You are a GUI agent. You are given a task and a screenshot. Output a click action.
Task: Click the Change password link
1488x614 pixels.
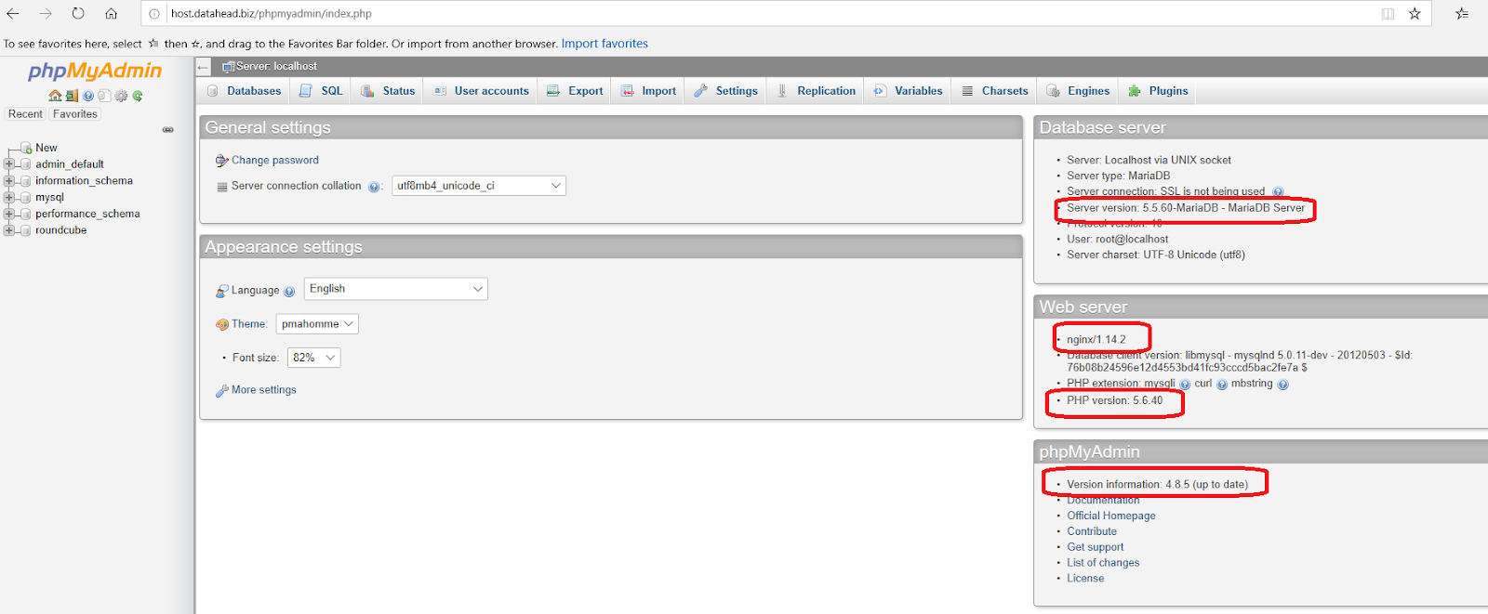[275, 161]
